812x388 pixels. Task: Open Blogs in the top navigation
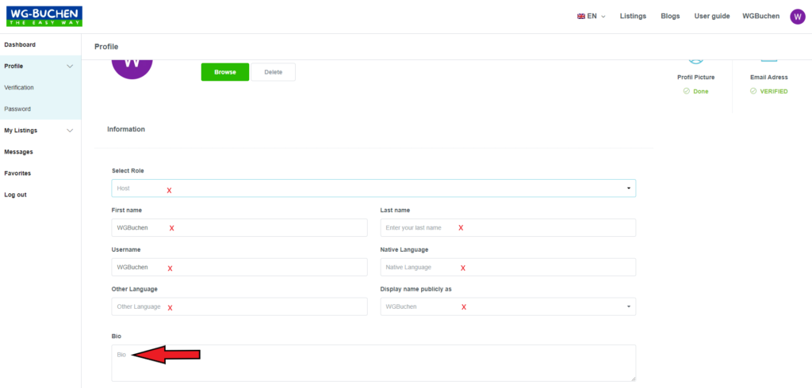pos(670,16)
